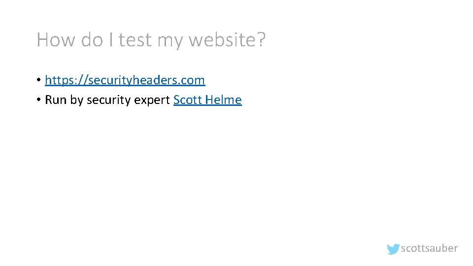Click 'Helme' surname in the link

[224, 100]
